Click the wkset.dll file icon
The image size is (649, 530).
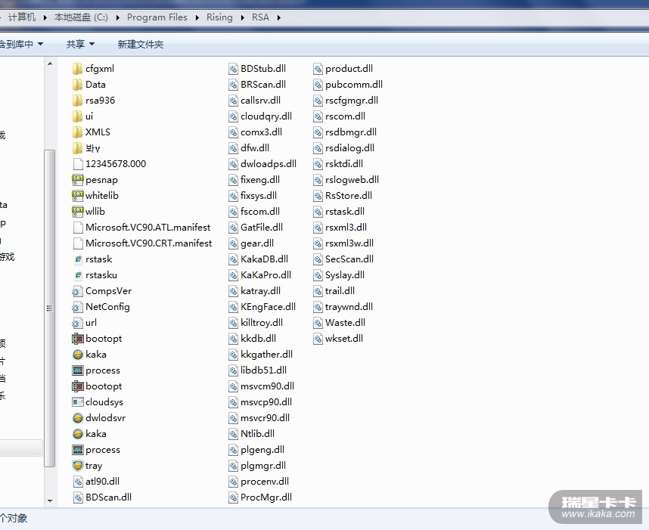click(x=318, y=339)
